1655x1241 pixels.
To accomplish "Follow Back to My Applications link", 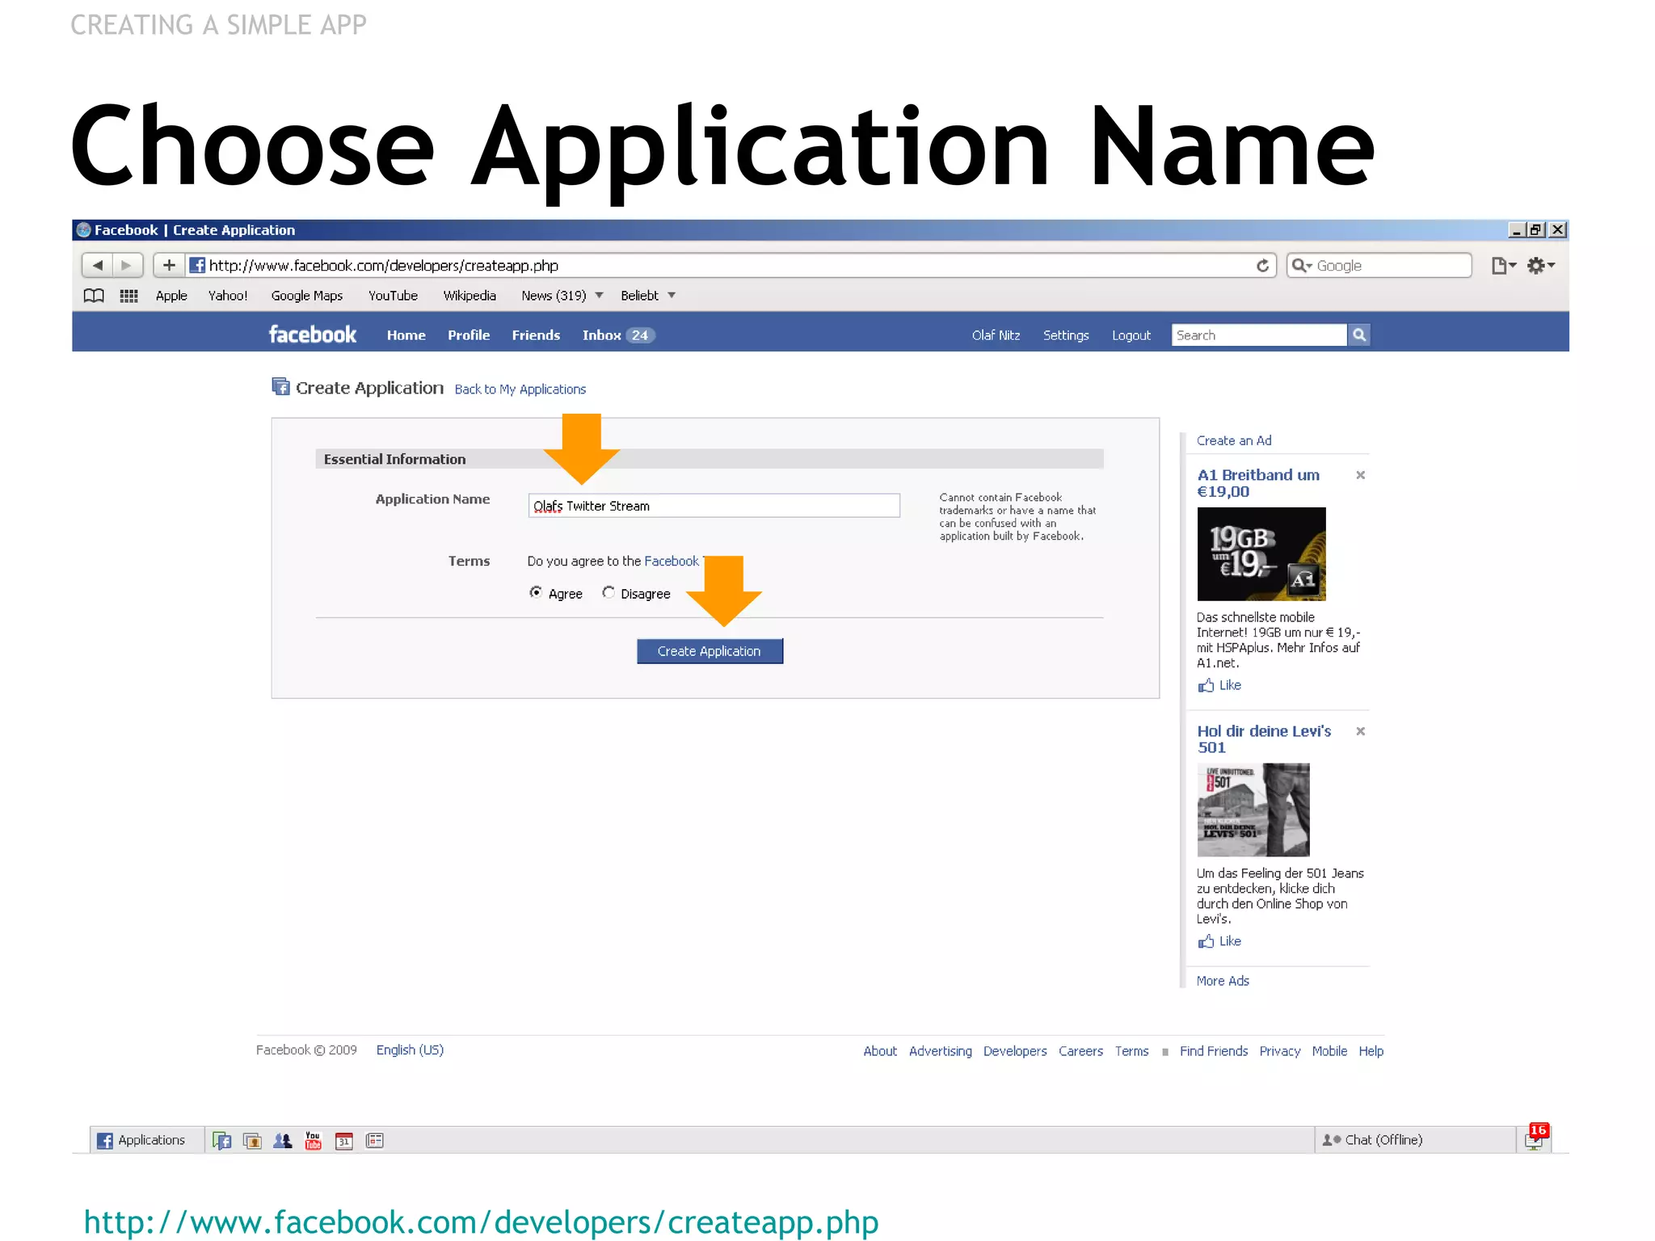I will coord(520,389).
